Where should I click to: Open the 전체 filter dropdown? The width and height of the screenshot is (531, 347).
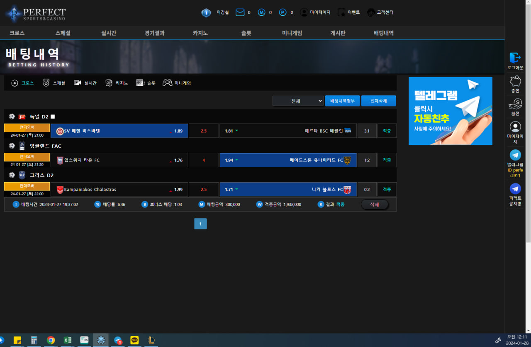(298, 101)
